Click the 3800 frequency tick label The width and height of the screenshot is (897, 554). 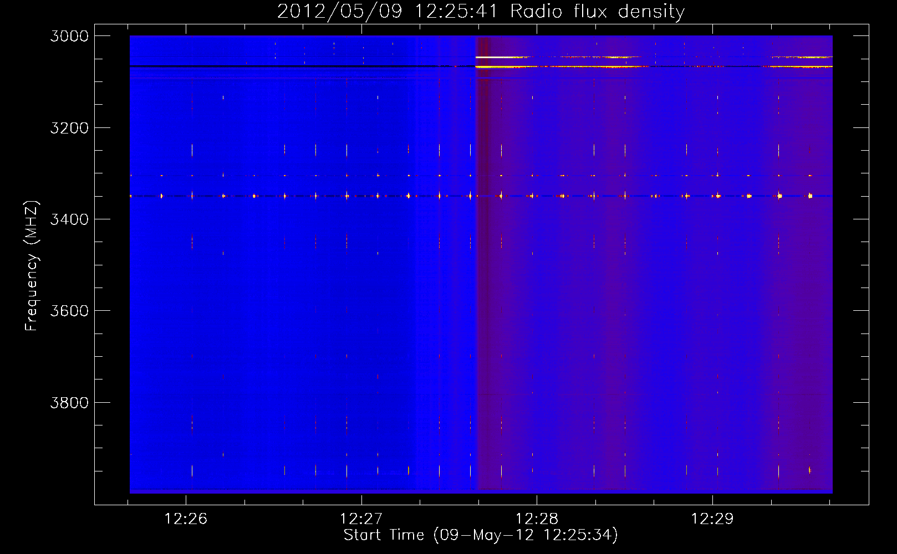tap(69, 402)
